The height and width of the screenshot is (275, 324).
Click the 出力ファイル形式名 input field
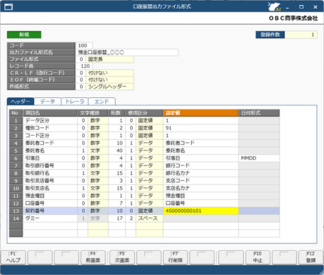pyautogui.click(x=127, y=52)
